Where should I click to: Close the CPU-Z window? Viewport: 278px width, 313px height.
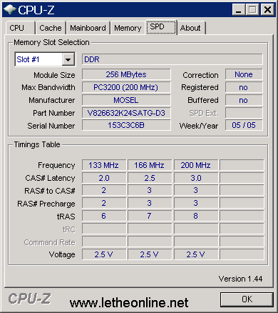point(267,10)
